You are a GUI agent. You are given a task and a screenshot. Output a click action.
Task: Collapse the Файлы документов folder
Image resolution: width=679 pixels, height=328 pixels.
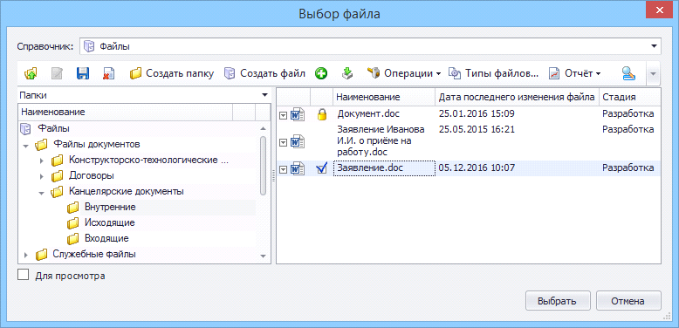[26, 146]
